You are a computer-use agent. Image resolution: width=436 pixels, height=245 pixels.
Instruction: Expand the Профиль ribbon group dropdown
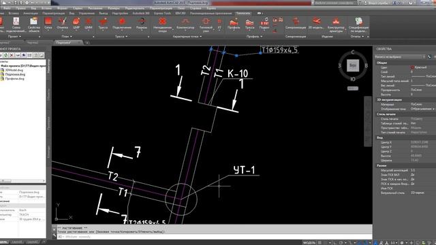(254, 36)
